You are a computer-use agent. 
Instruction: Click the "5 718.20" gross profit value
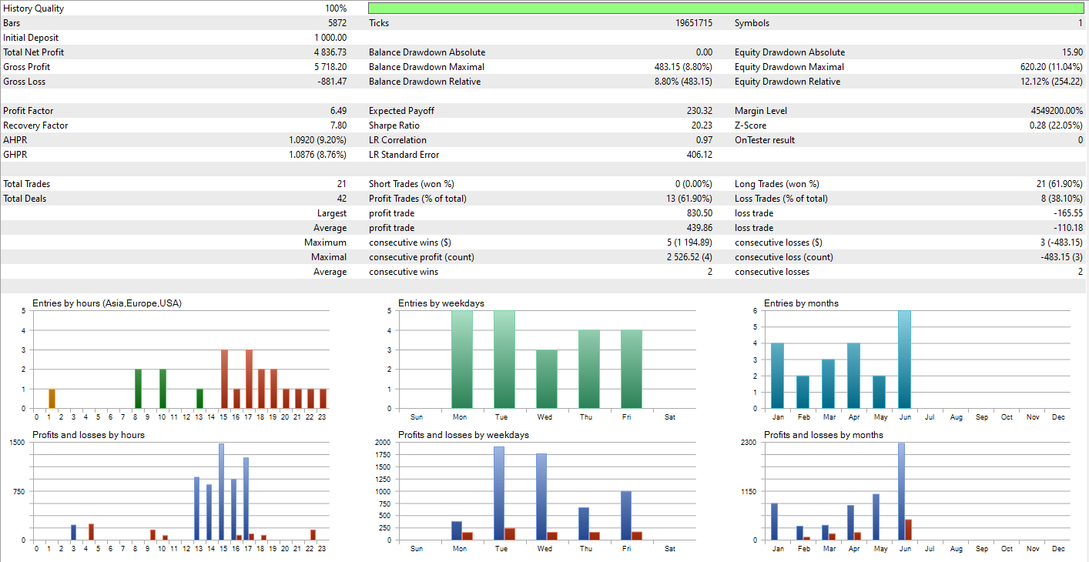pyautogui.click(x=330, y=67)
